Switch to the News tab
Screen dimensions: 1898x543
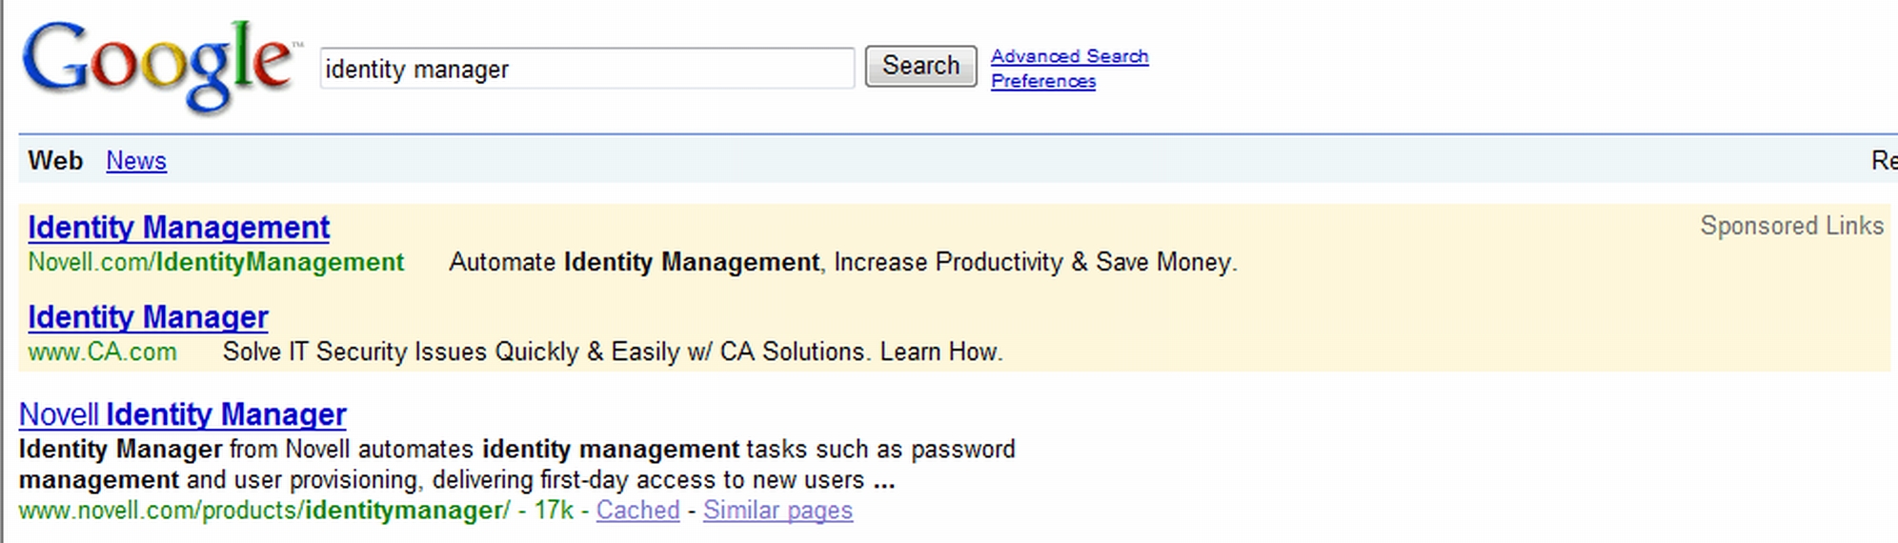136,161
